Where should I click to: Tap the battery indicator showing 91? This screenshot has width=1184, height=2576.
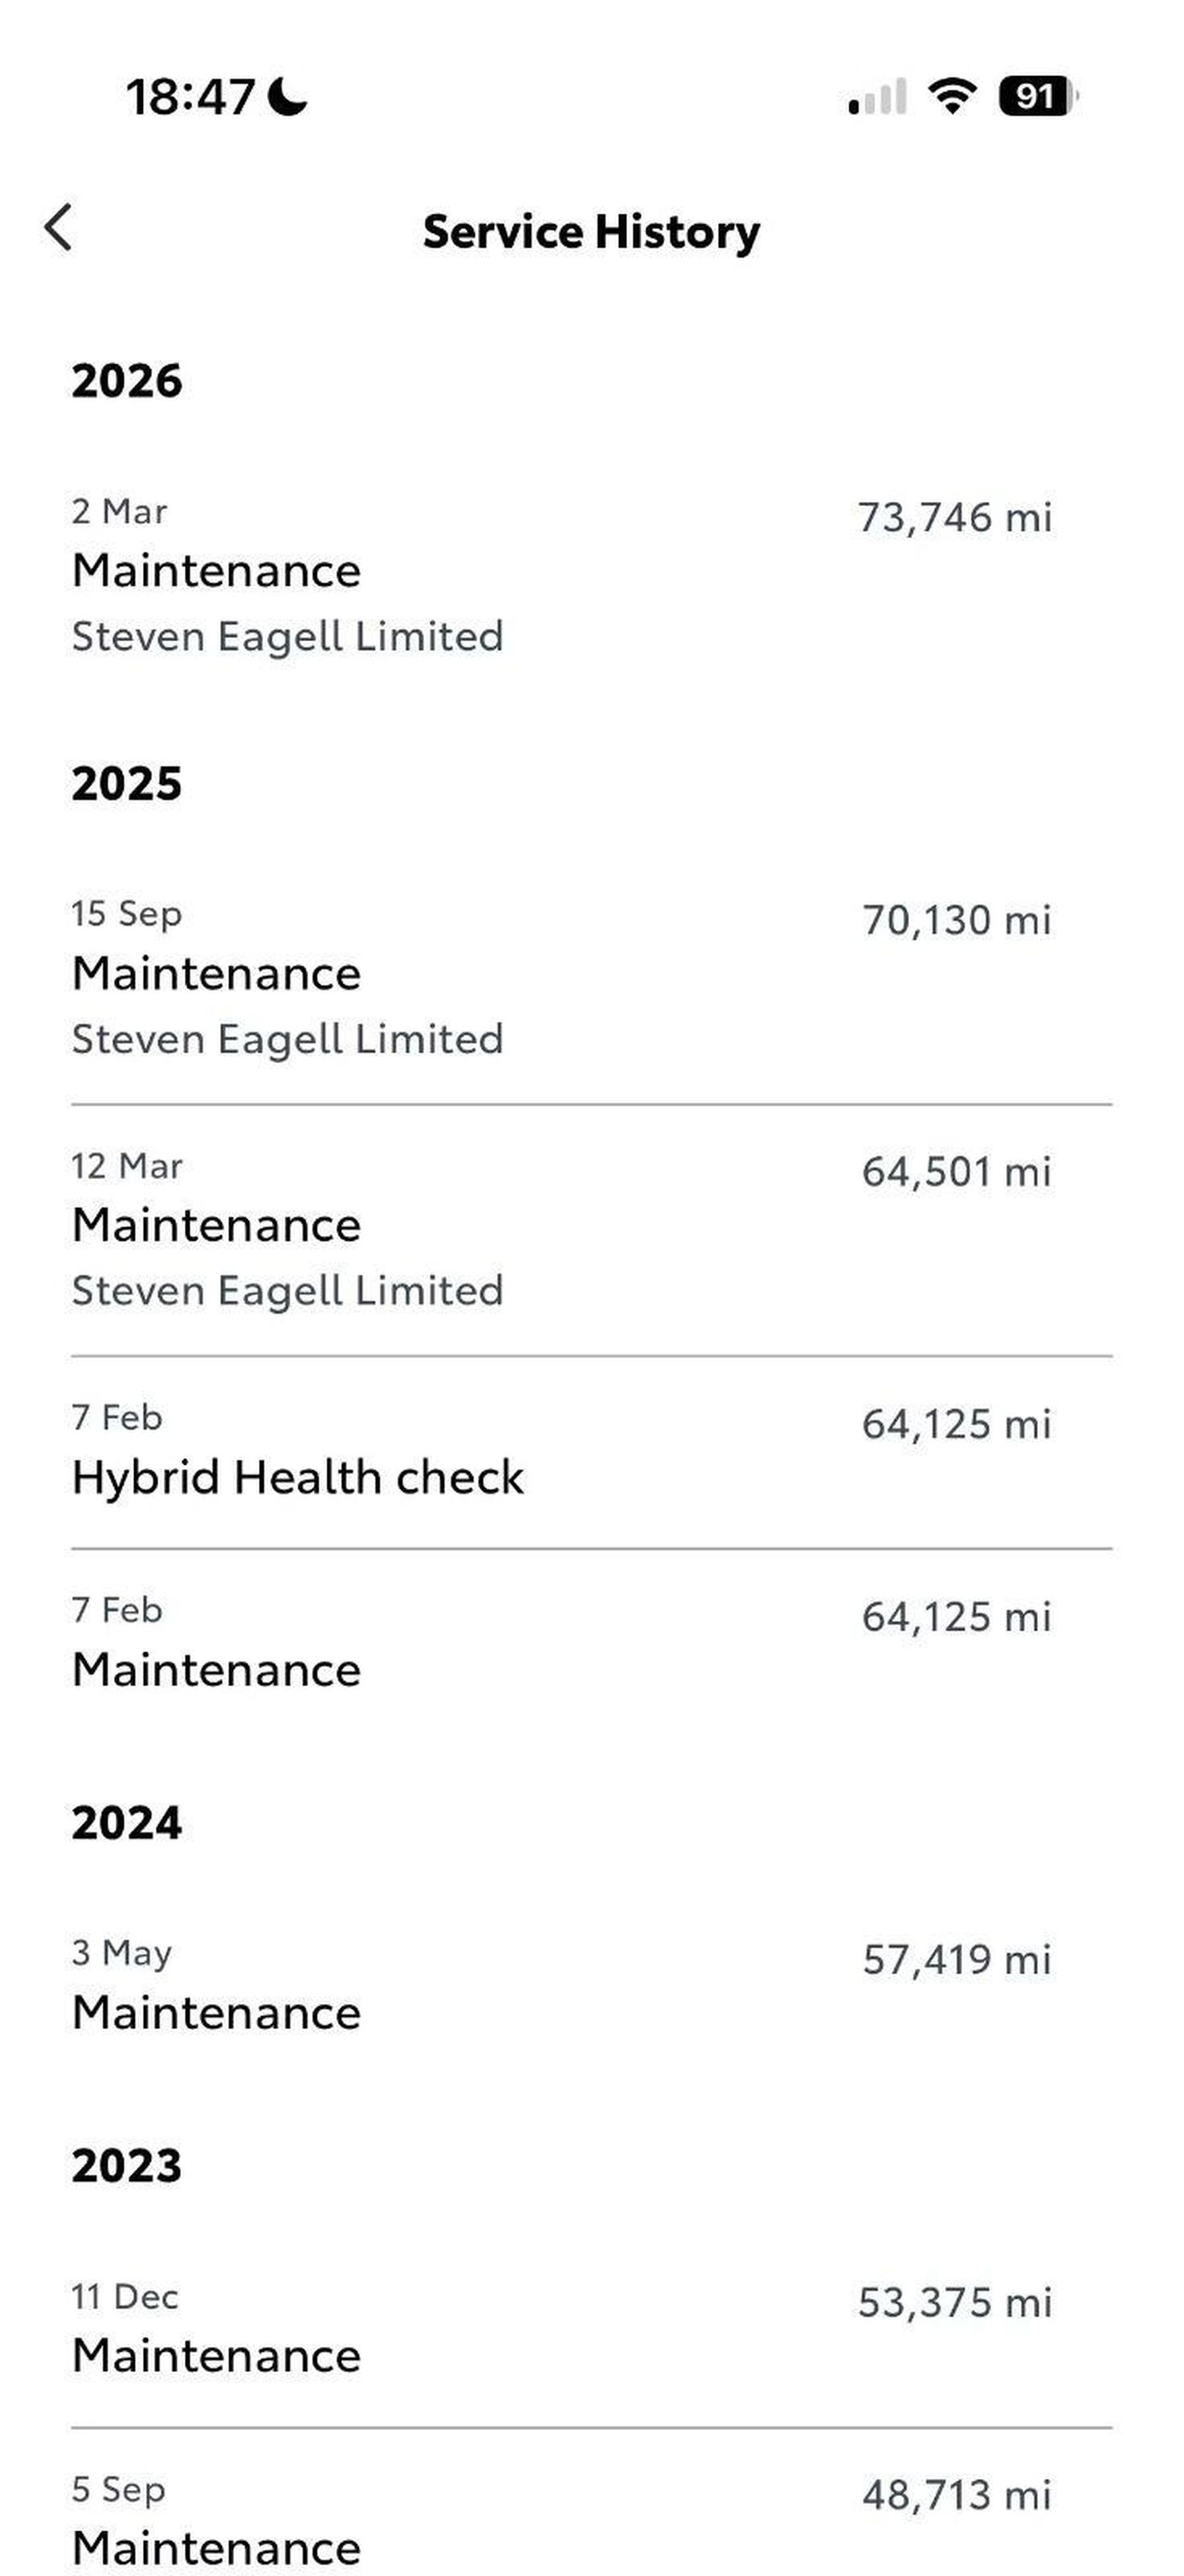pyautogui.click(x=1037, y=97)
